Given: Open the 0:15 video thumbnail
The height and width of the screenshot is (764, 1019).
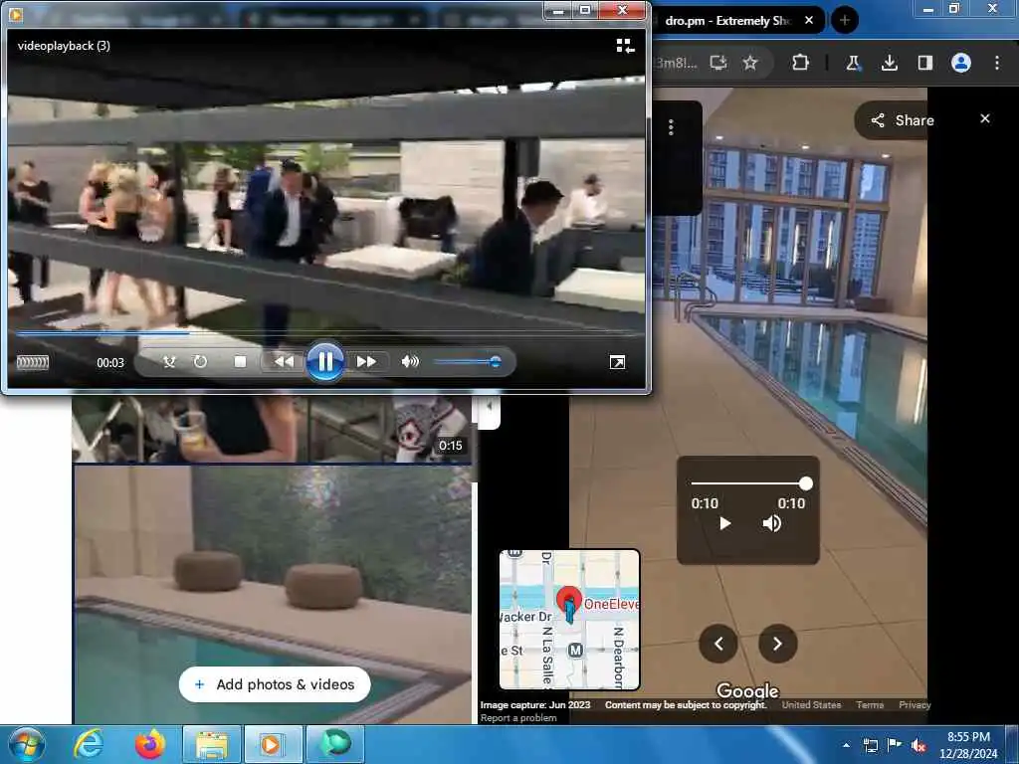Looking at the screenshot, I should coord(273,430).
